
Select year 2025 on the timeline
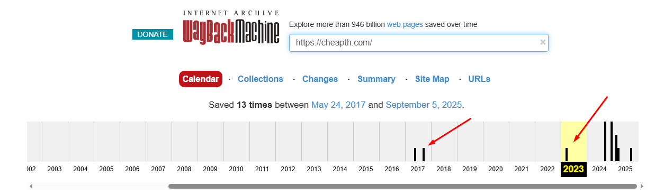pos(625,169)
